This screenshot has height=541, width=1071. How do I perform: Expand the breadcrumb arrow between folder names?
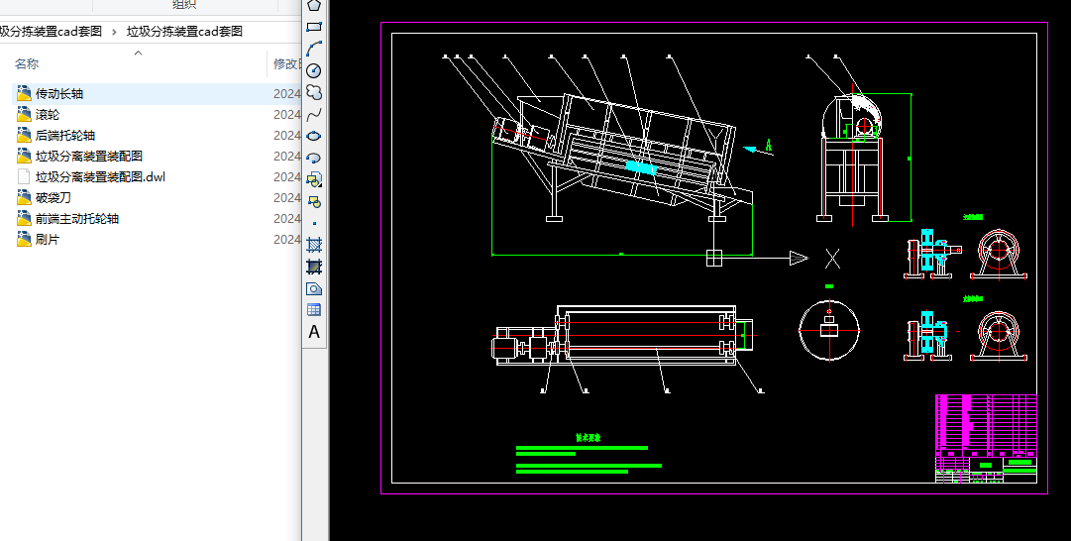[115, 32]
